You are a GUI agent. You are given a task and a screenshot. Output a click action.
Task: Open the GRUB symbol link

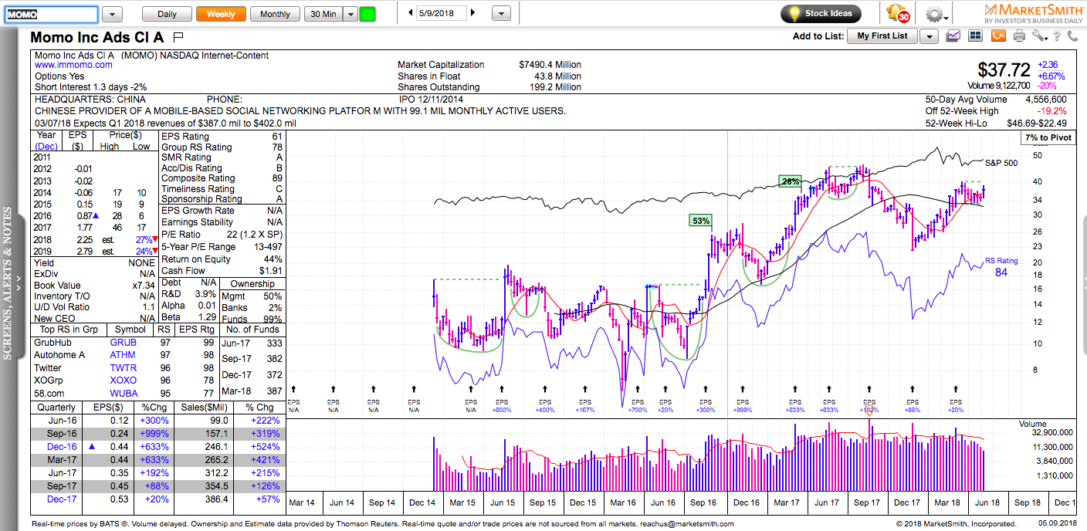pyautogui.click(x=123, y=343)
